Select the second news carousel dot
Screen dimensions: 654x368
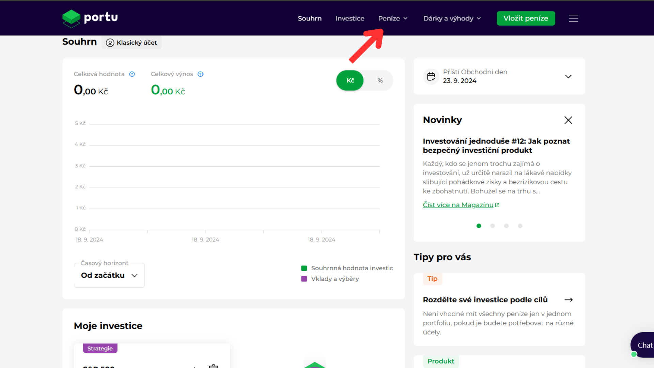(493, 226)
